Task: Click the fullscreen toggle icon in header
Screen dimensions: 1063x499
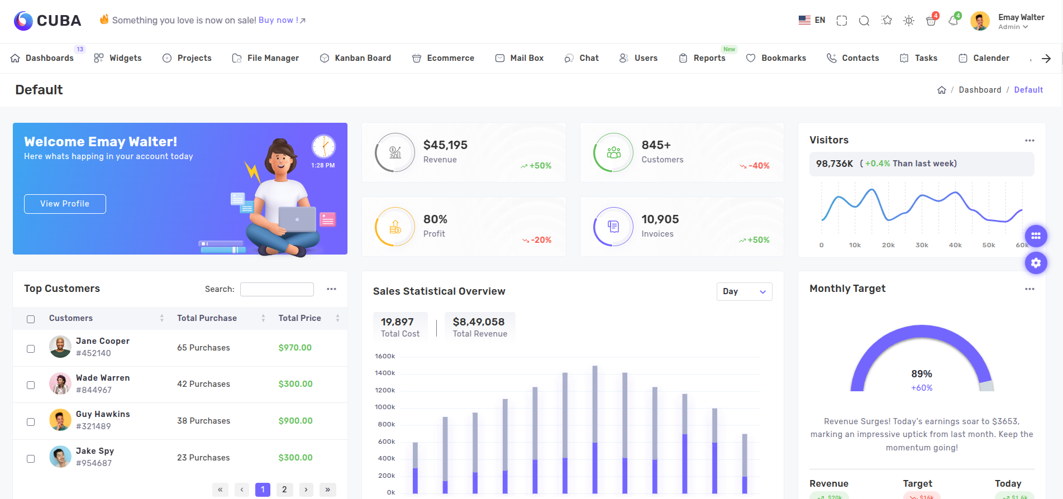Action: [842, 21]
